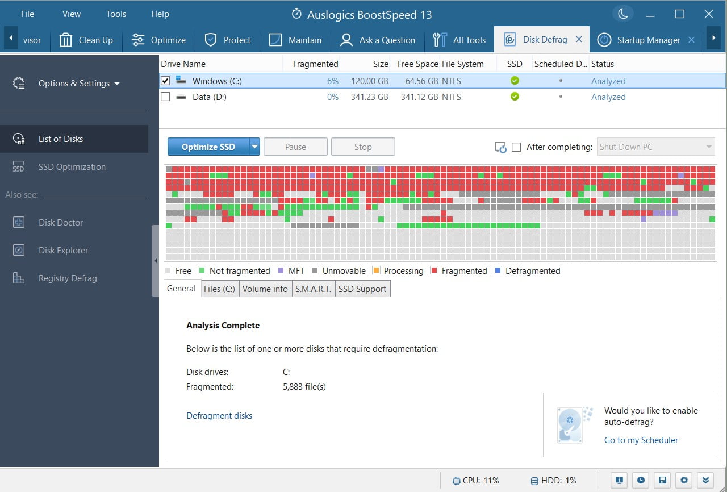
Task: Open the Tools menu
Action: (x=116, y=14)
